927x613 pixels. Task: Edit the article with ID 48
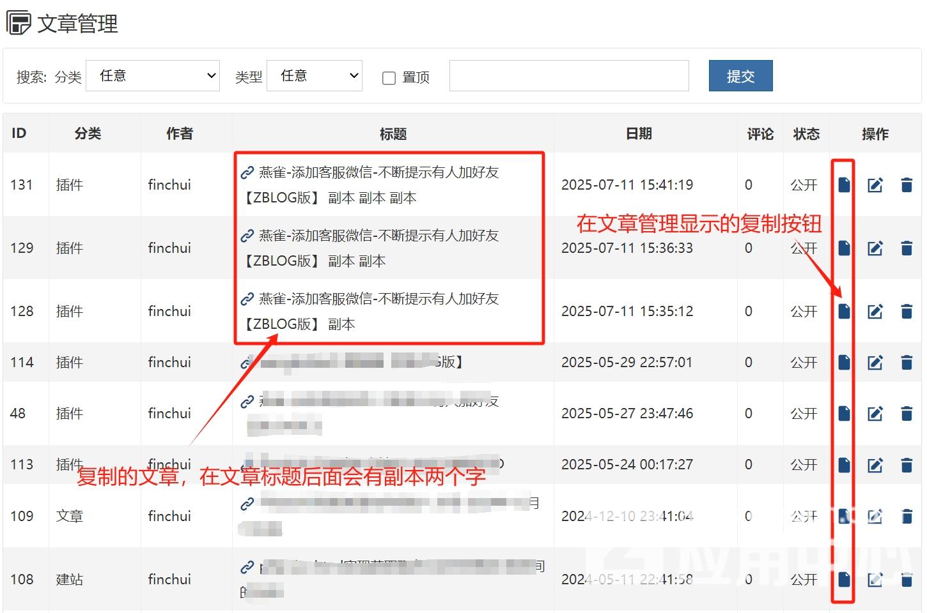tap(875, 414)
